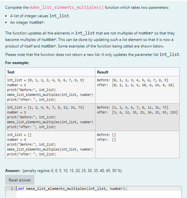Click the Reset answer button
This screenshot has width=187, height=198.
[20, 180]
